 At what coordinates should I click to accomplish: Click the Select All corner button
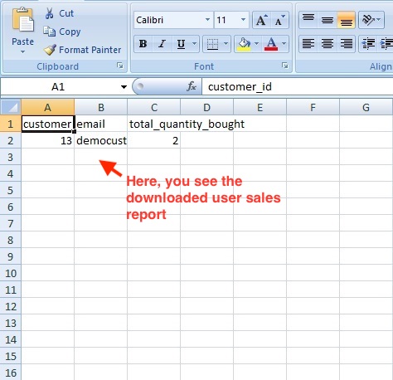[x=11, y=107]
